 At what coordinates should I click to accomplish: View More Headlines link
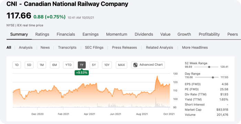point(195,47)
